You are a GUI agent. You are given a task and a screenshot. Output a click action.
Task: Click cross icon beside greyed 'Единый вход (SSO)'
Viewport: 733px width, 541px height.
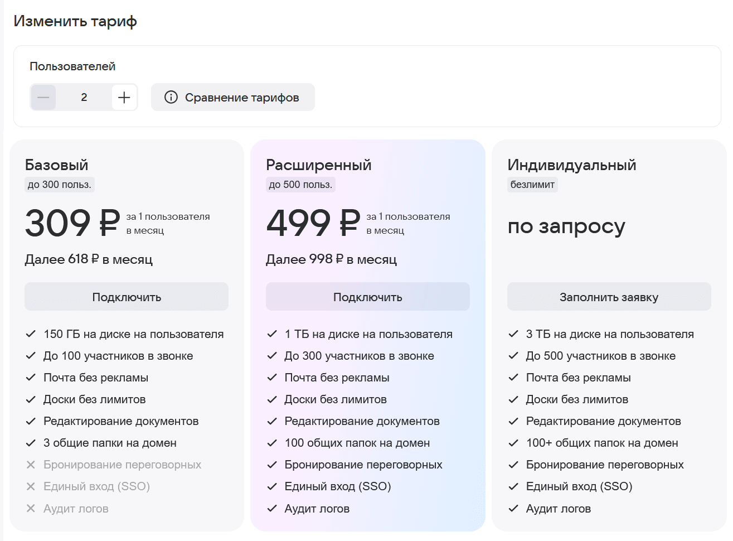pyautogui.click(x=31, y=486)
